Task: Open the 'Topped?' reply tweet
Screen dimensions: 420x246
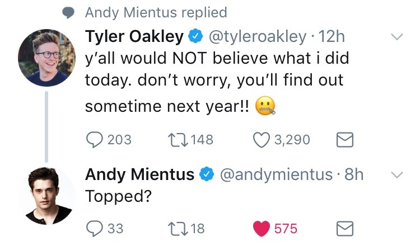Action: [x=118, y=197]
